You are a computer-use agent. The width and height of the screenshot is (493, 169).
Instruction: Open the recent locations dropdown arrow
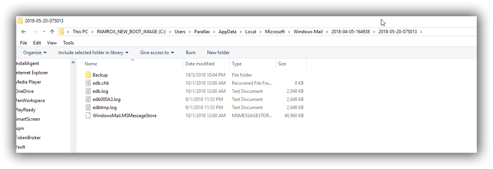pos(44,32)
